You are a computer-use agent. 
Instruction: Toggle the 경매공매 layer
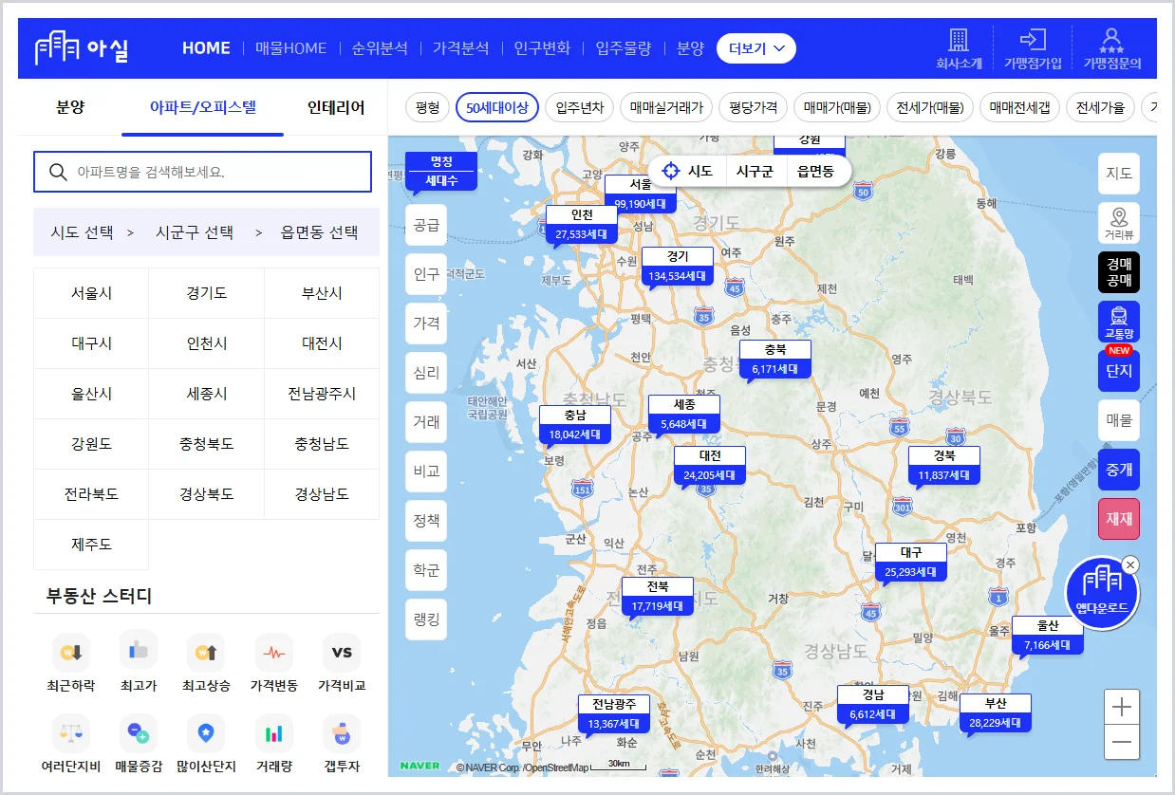pyautogui.click(x=1119, y=272)
